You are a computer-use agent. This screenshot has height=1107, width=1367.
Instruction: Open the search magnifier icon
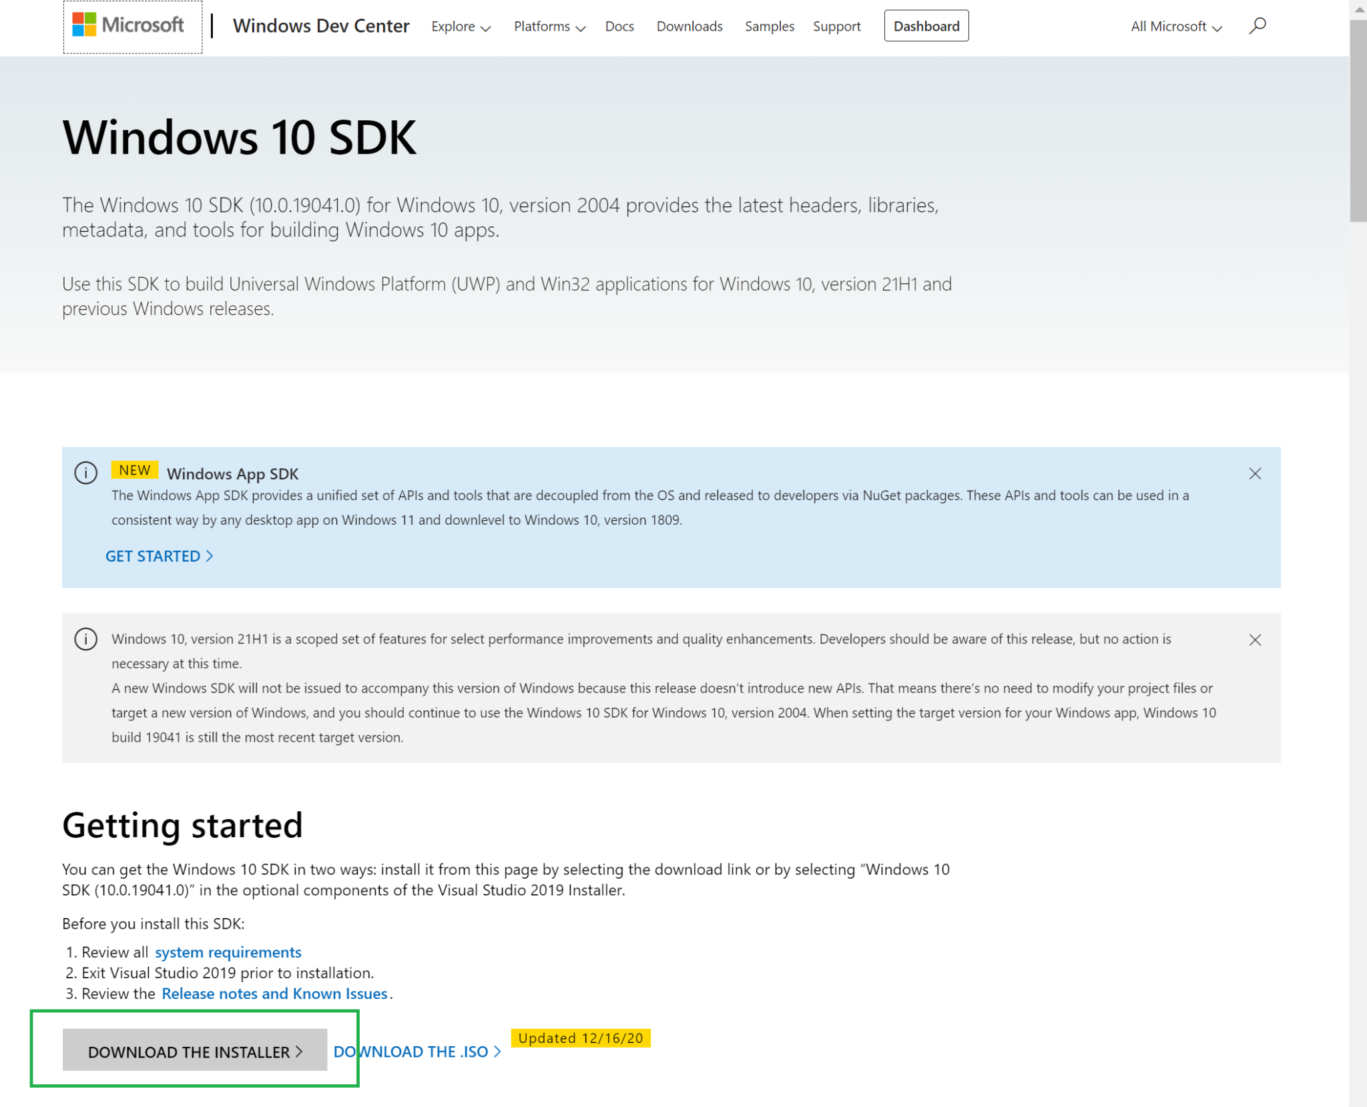tap(1257, 26)
